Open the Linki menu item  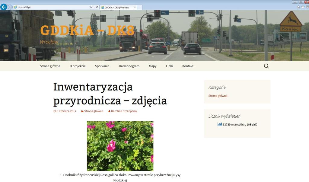click(x=169, y=66)
